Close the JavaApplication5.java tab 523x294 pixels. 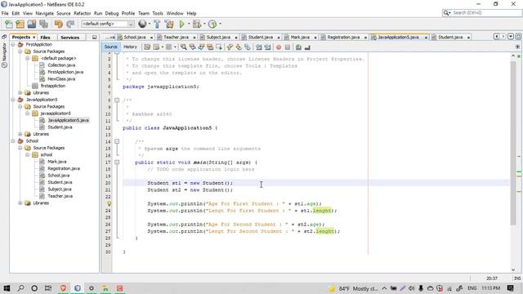tap(426, 38)
